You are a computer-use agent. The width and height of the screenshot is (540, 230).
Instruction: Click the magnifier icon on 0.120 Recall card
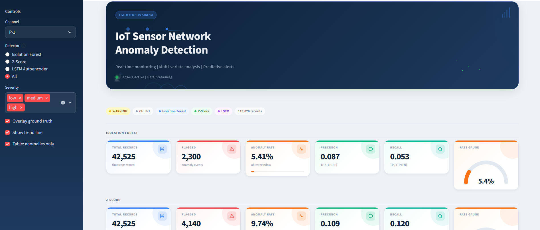click(440, 216)
